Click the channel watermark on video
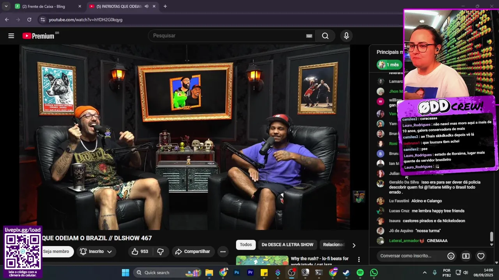 [359, 197]
